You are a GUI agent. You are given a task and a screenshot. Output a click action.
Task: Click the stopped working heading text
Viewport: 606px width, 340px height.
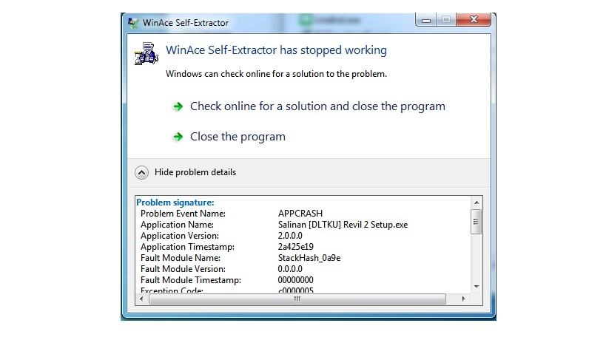coord(276,50)
